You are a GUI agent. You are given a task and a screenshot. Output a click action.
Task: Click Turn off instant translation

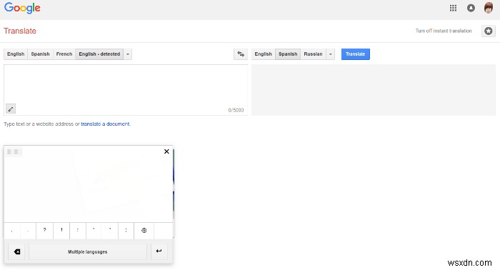point(444,31)
